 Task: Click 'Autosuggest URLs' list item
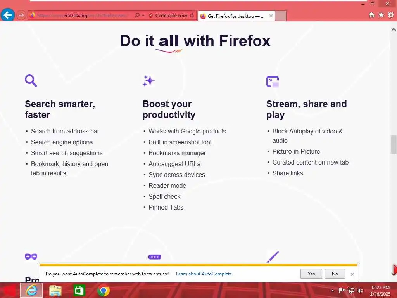click(x=174, y=164)
